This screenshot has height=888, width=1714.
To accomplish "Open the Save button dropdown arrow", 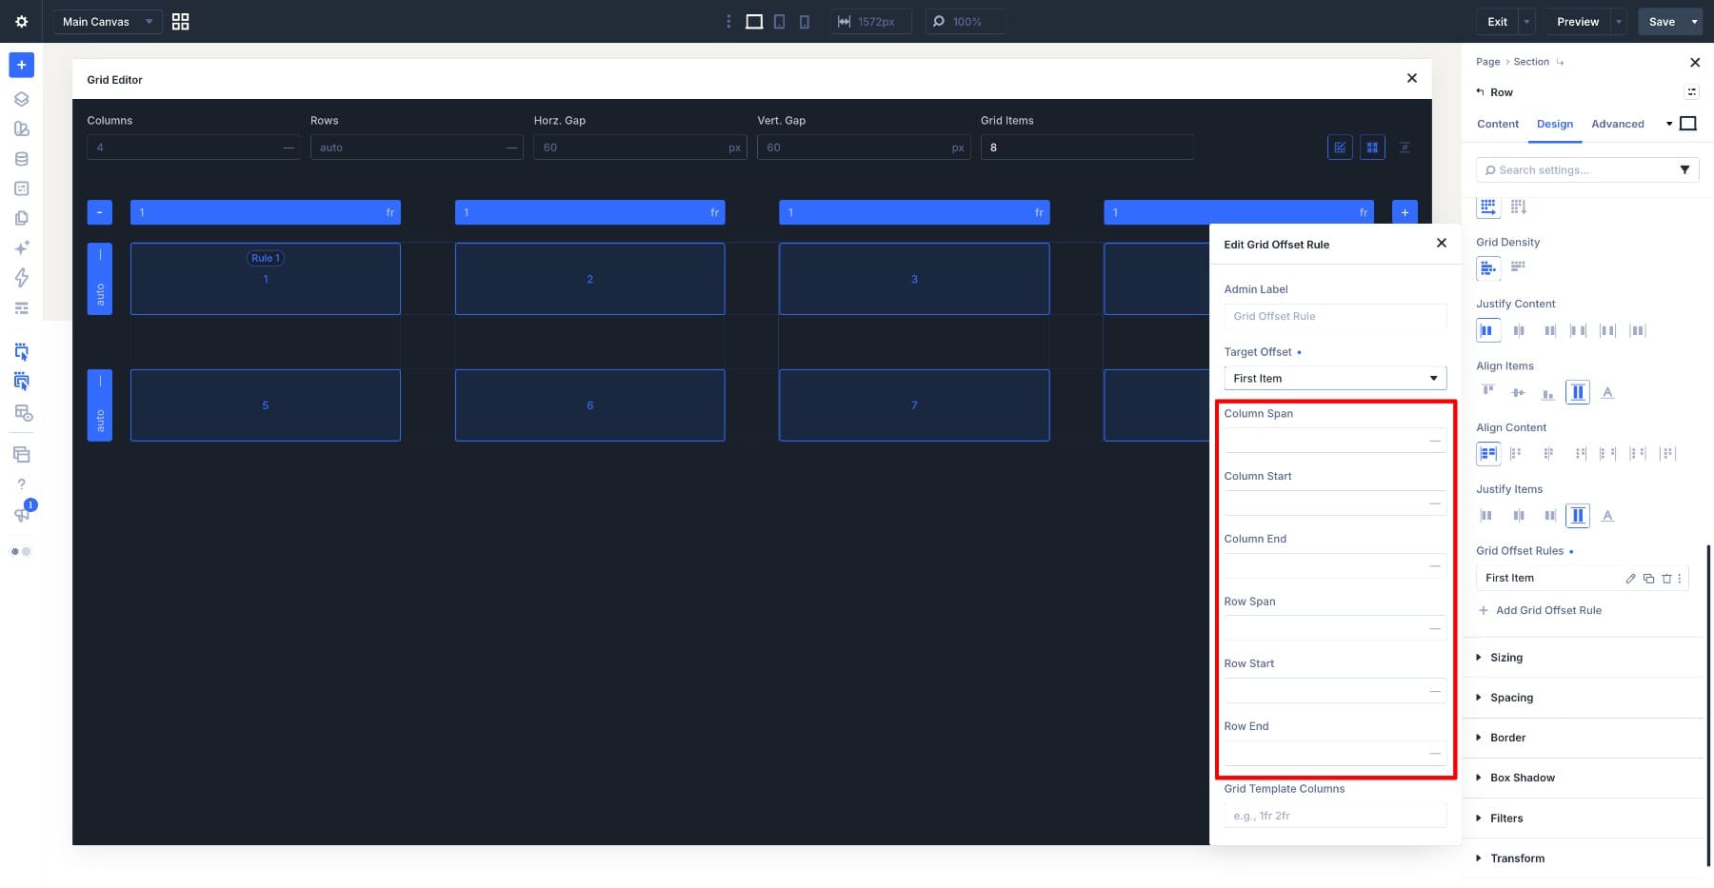I will tap(1694, 21).
